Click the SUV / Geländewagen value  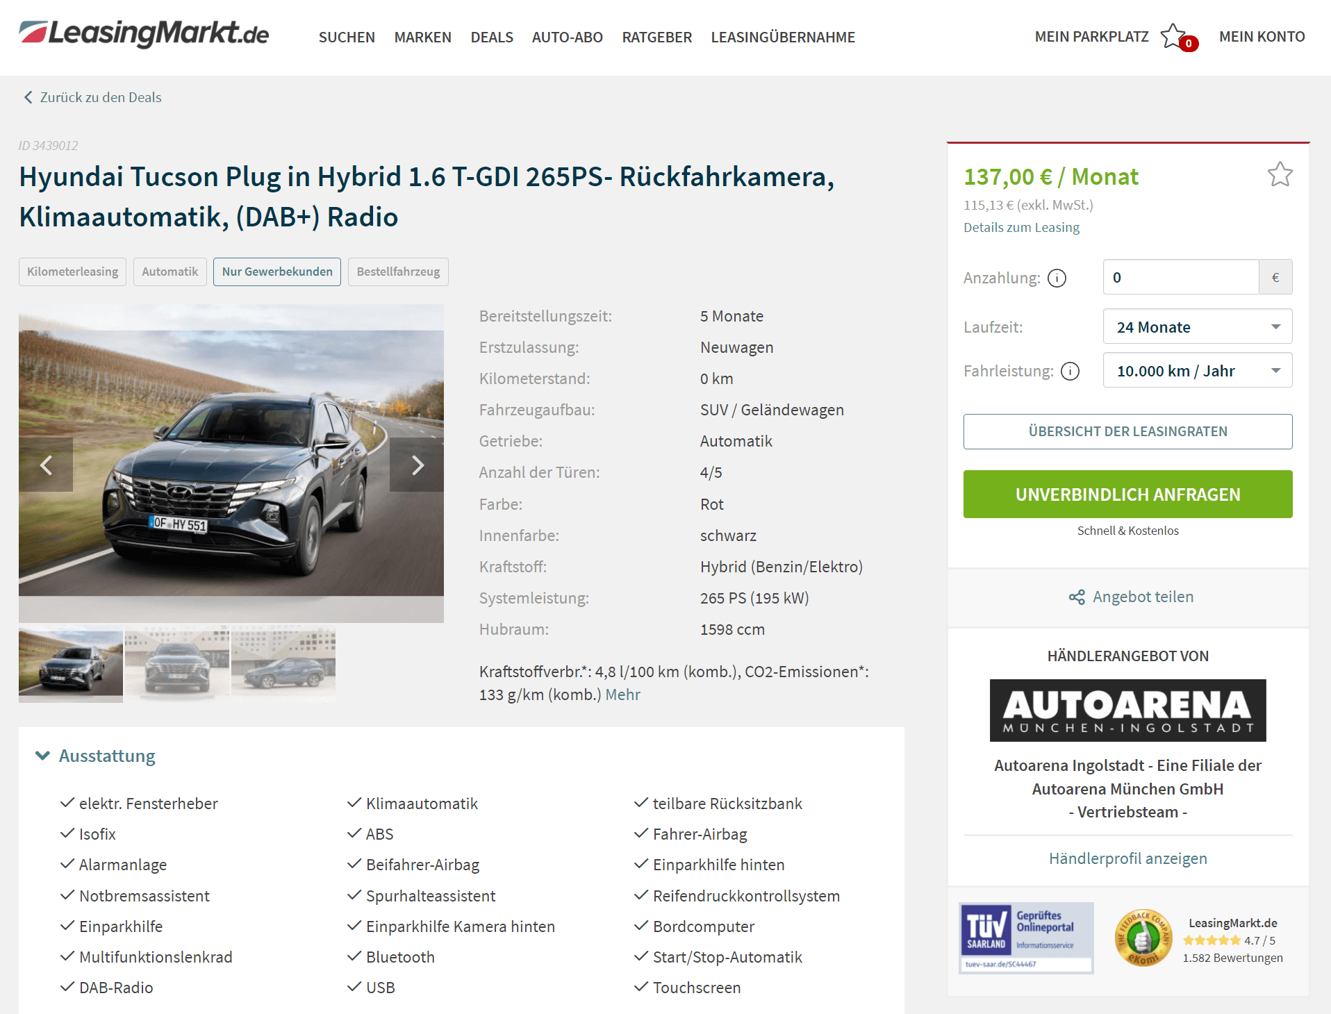click(x=772, y=410)
